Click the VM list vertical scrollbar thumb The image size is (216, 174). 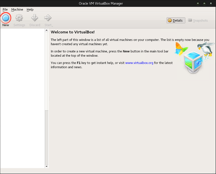point(47,71)
